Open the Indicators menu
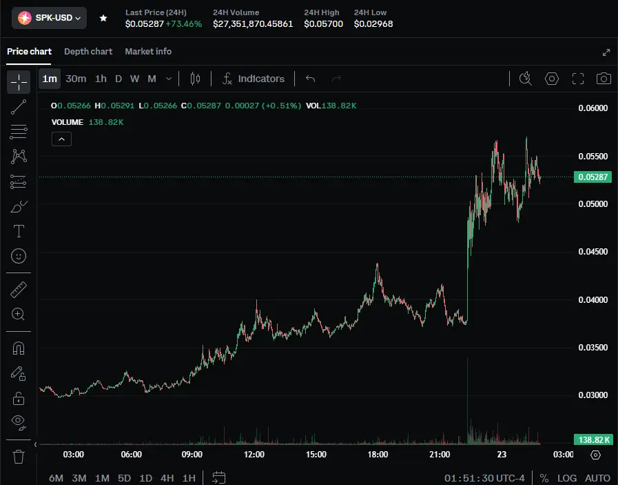 point(254,79)
